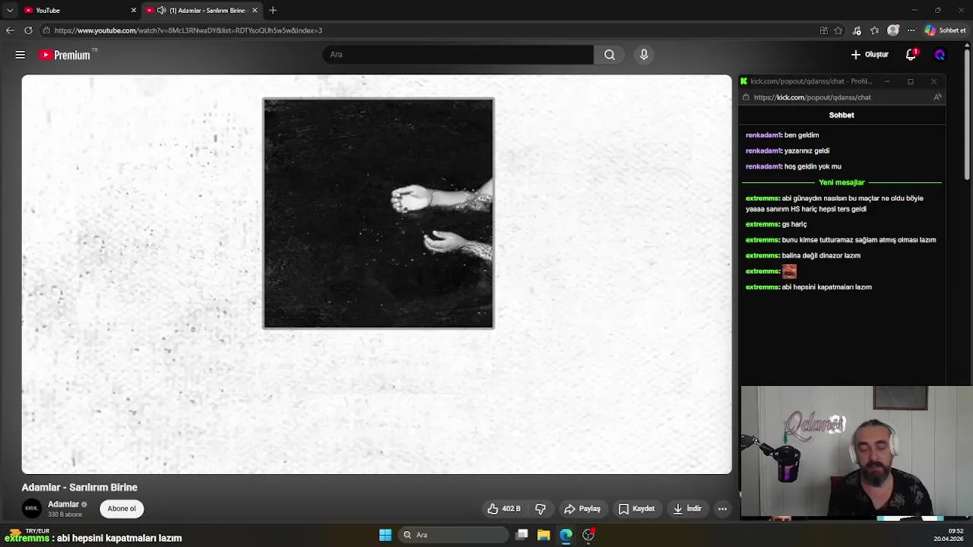Screen dimensions: 973x547
Task: Open the Adamlar channel name link
Action: (63, 504)
